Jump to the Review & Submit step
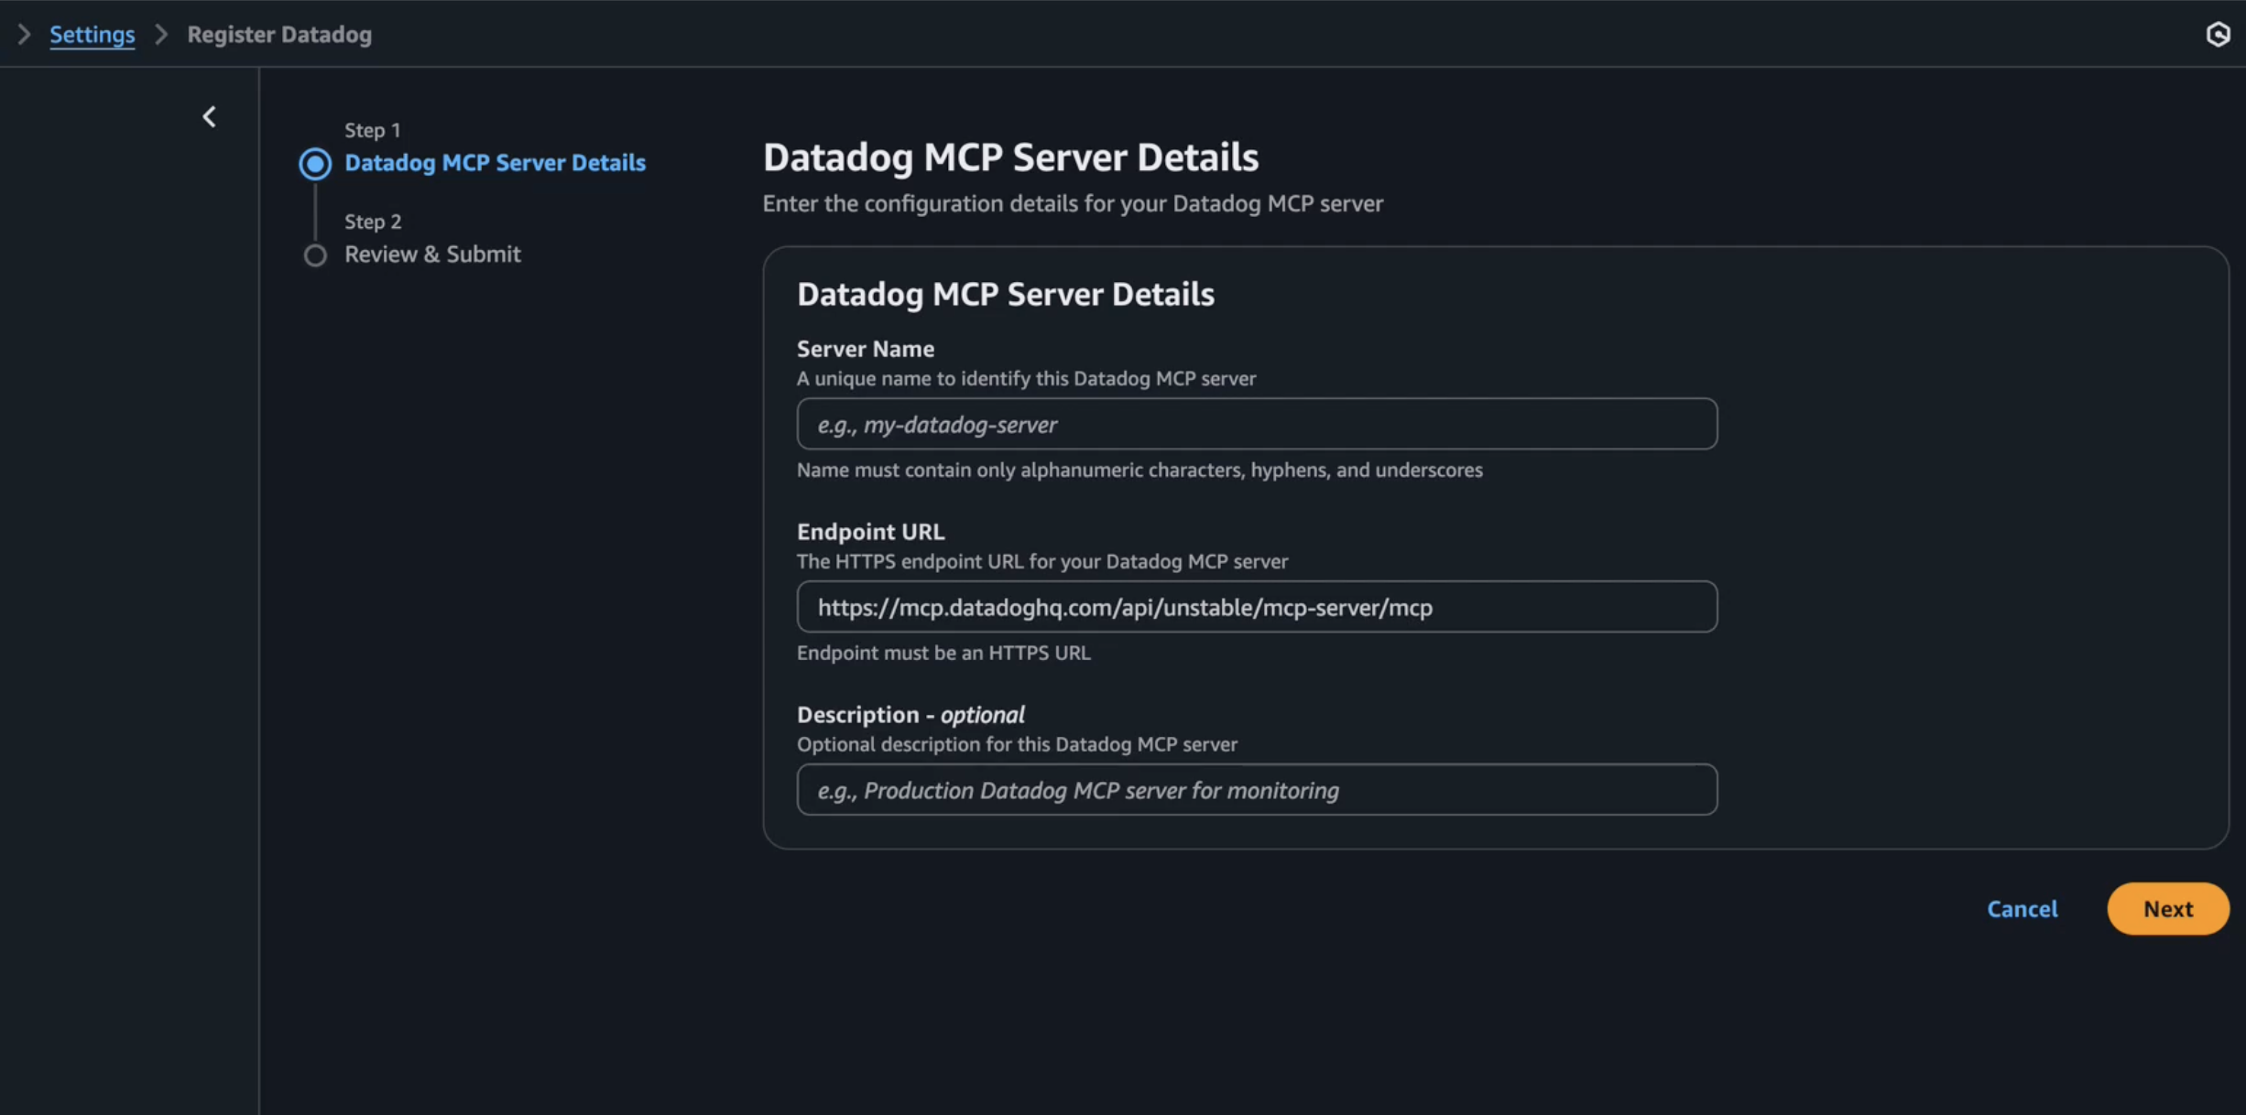The height and width of the screenshot is (1115, 2246). [432, 254]
